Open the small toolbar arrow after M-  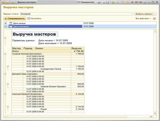pos(145,3)
